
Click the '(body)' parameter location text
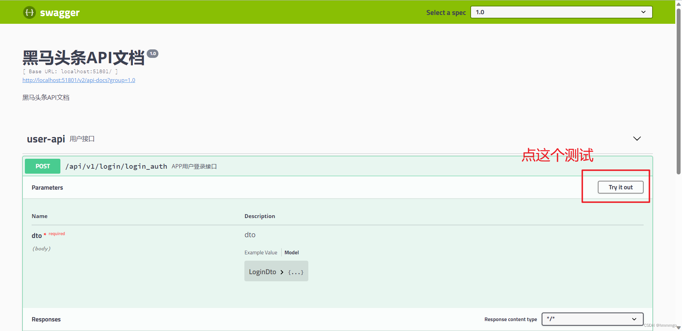coord(42,249)
